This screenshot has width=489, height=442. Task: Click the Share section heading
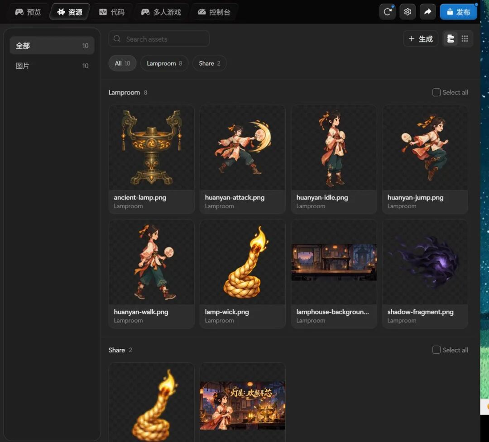click(117, 350)
